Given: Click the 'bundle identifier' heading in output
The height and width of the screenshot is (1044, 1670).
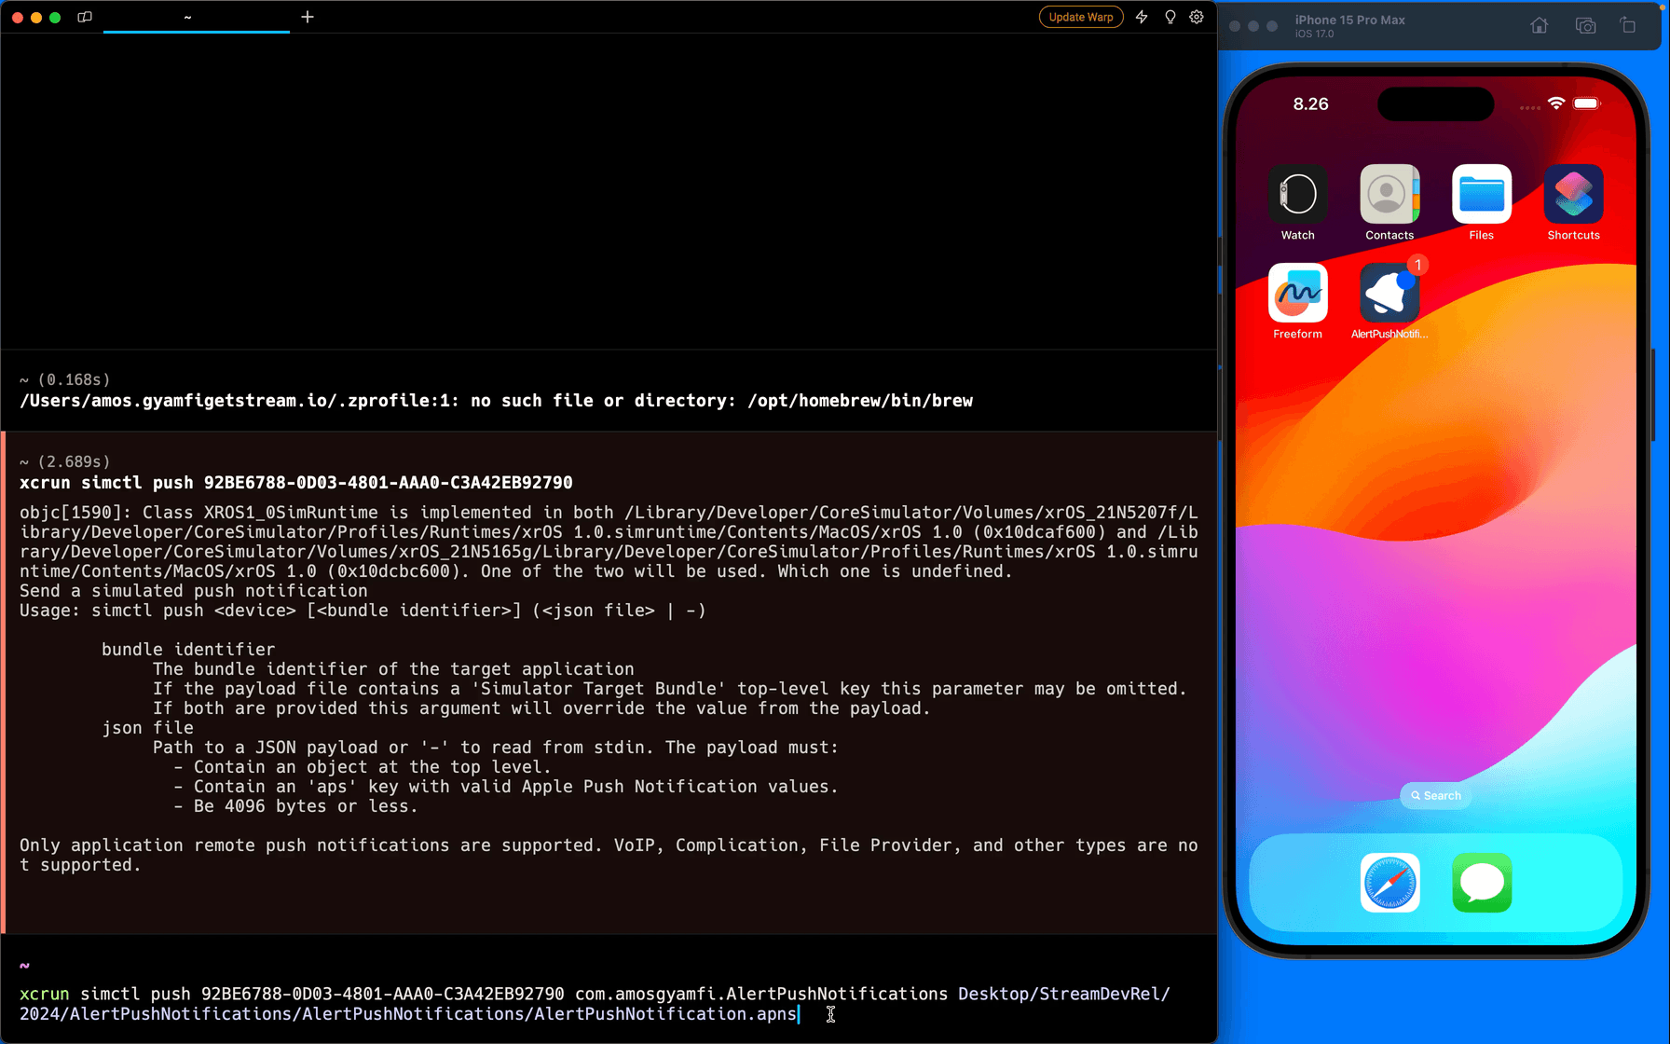Looking at the screenshot, I should click(188, 650).
